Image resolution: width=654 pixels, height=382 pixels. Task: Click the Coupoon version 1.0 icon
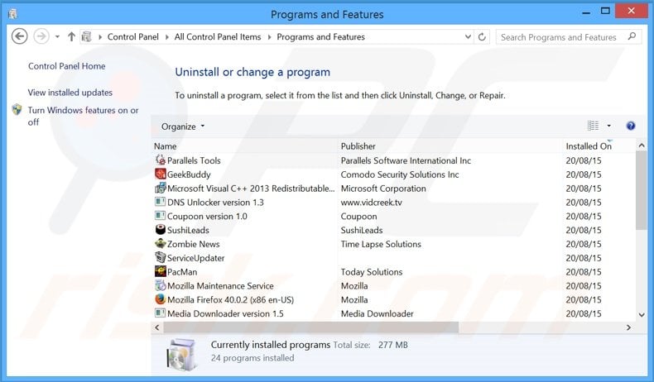click(160, 215)
